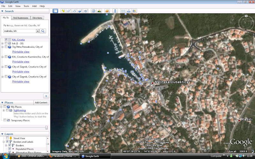Start the search with the magnifier button
This screenshot has height=159, width=255.
pos(43,31)
